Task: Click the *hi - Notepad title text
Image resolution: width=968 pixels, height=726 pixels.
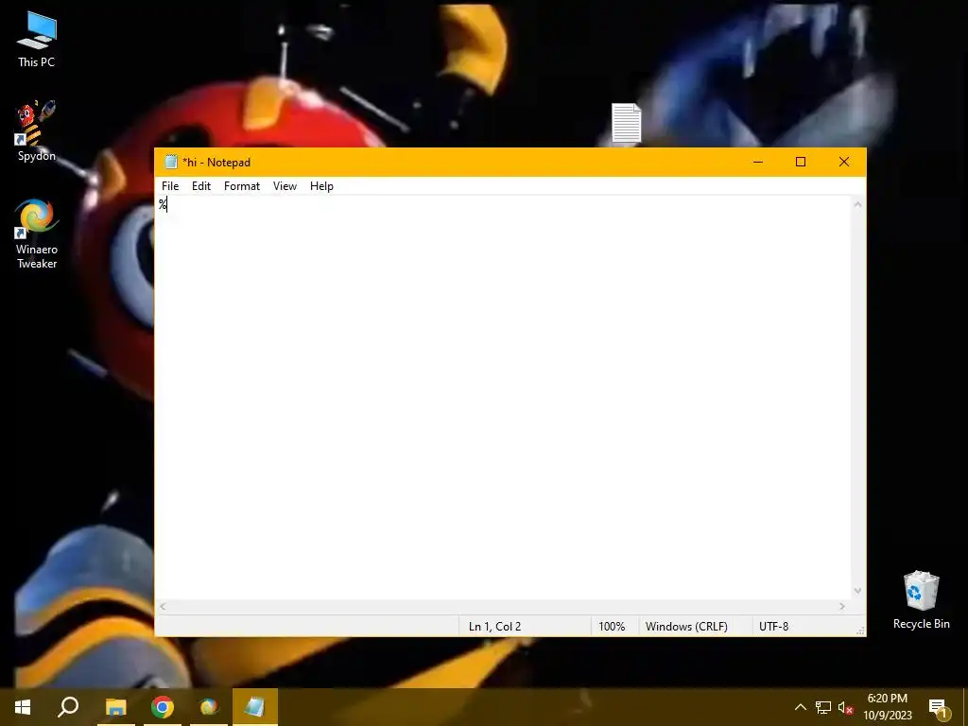Action: click(x=216, y=163)
